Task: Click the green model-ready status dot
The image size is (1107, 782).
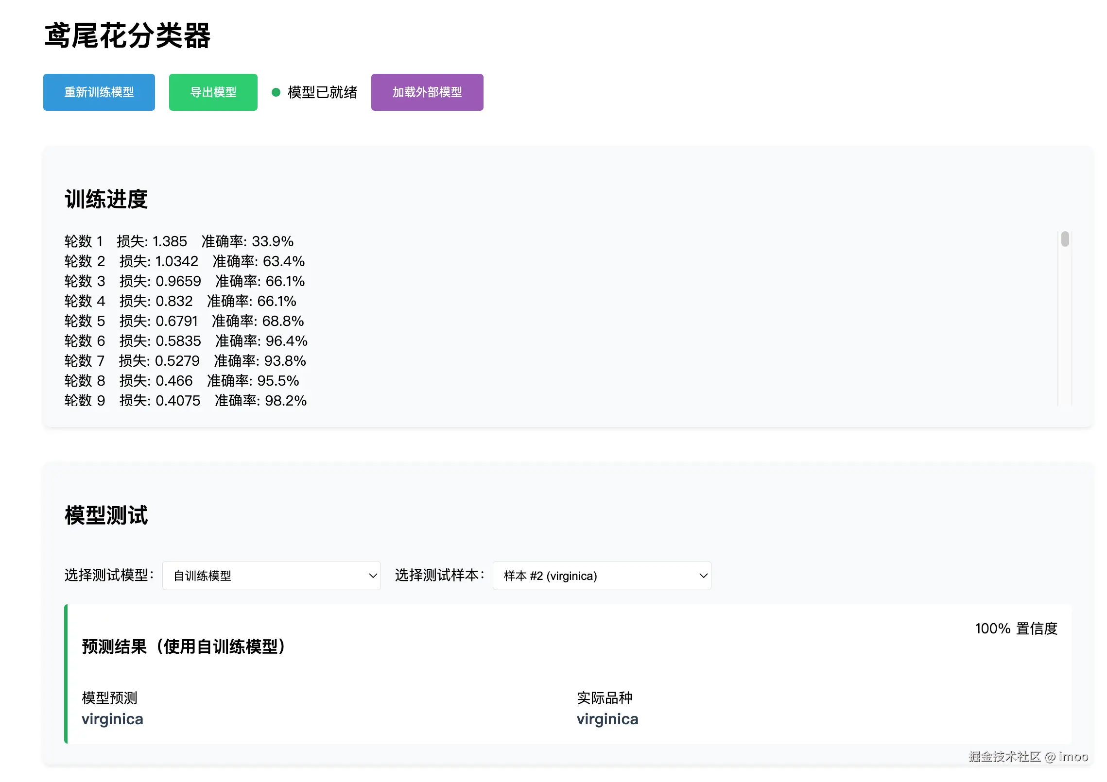Action: (x=276, y=92)
